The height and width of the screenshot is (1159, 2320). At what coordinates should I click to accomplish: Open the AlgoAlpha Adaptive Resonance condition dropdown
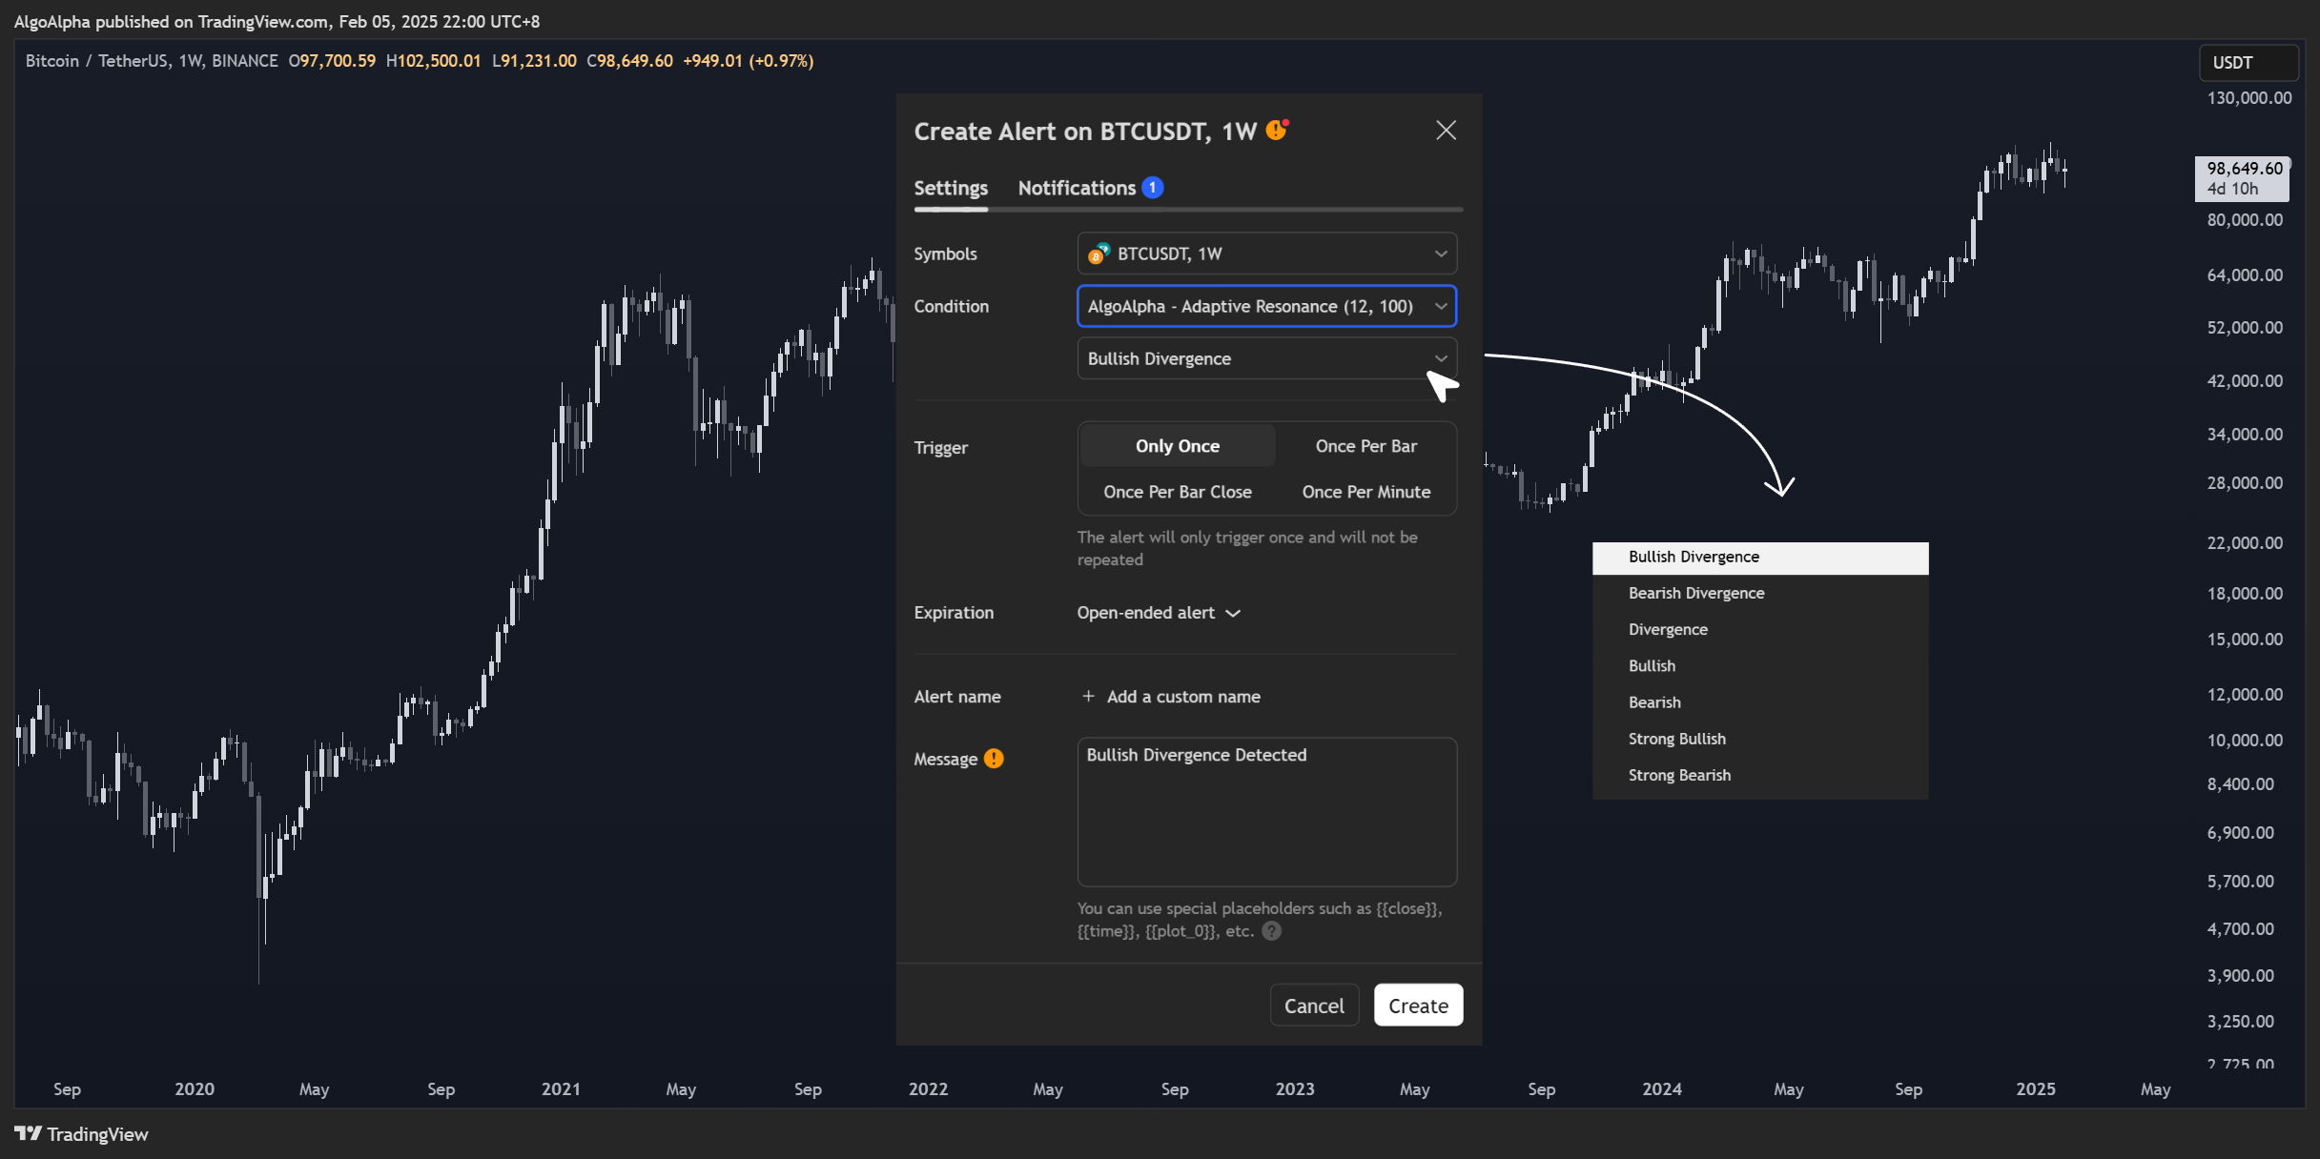pyautogui.click(x=1266, y=306)
